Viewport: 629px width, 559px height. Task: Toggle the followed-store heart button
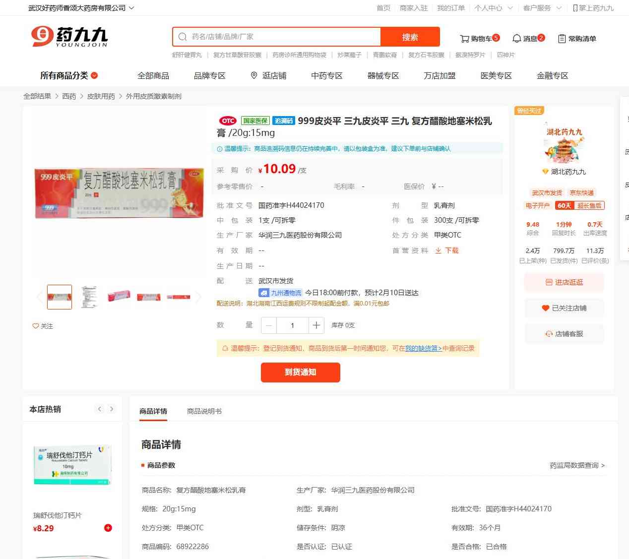pyautogui.click(x=545, y=308)
